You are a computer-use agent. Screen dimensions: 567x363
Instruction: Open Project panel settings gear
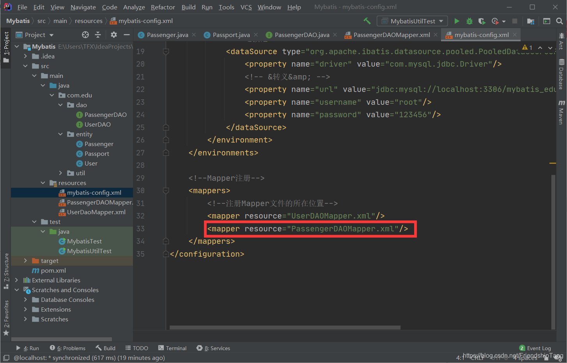(x=114, y=35)
